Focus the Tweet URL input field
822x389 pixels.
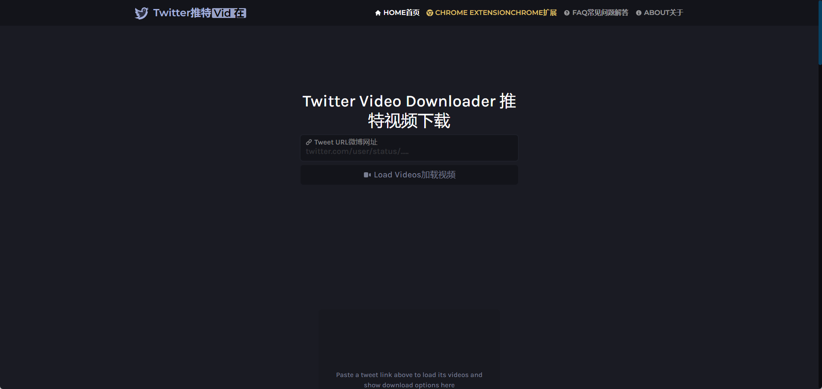coord(409,148)
